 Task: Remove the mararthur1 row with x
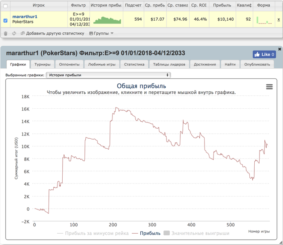click(279, 19)
